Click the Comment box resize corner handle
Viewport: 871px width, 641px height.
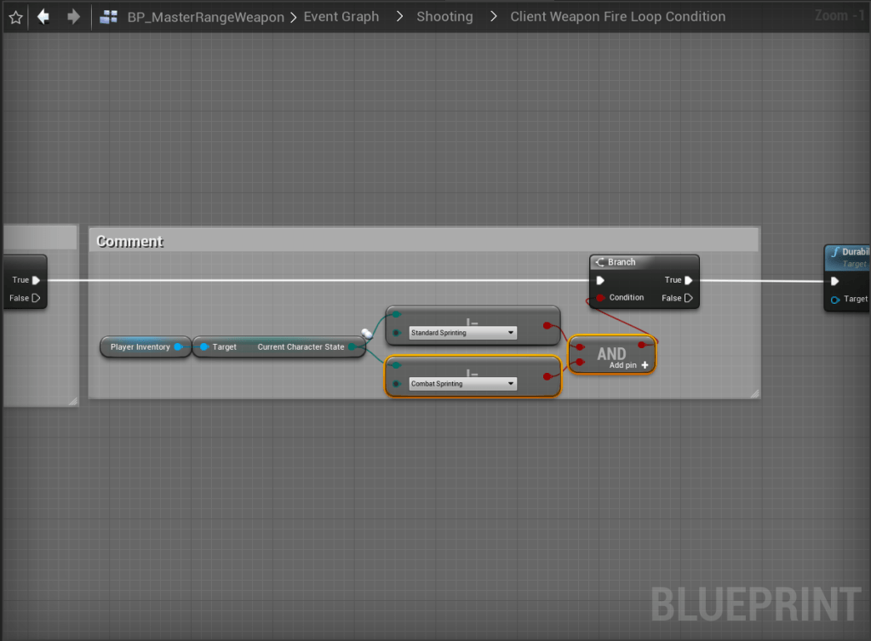(754, 393)
